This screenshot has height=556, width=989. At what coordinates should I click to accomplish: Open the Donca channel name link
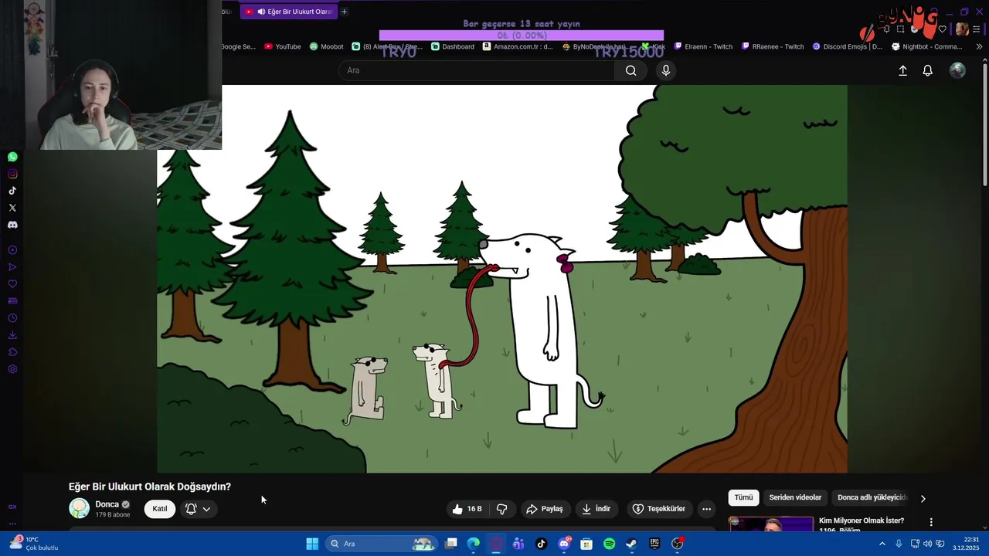[x=107, y=504]
